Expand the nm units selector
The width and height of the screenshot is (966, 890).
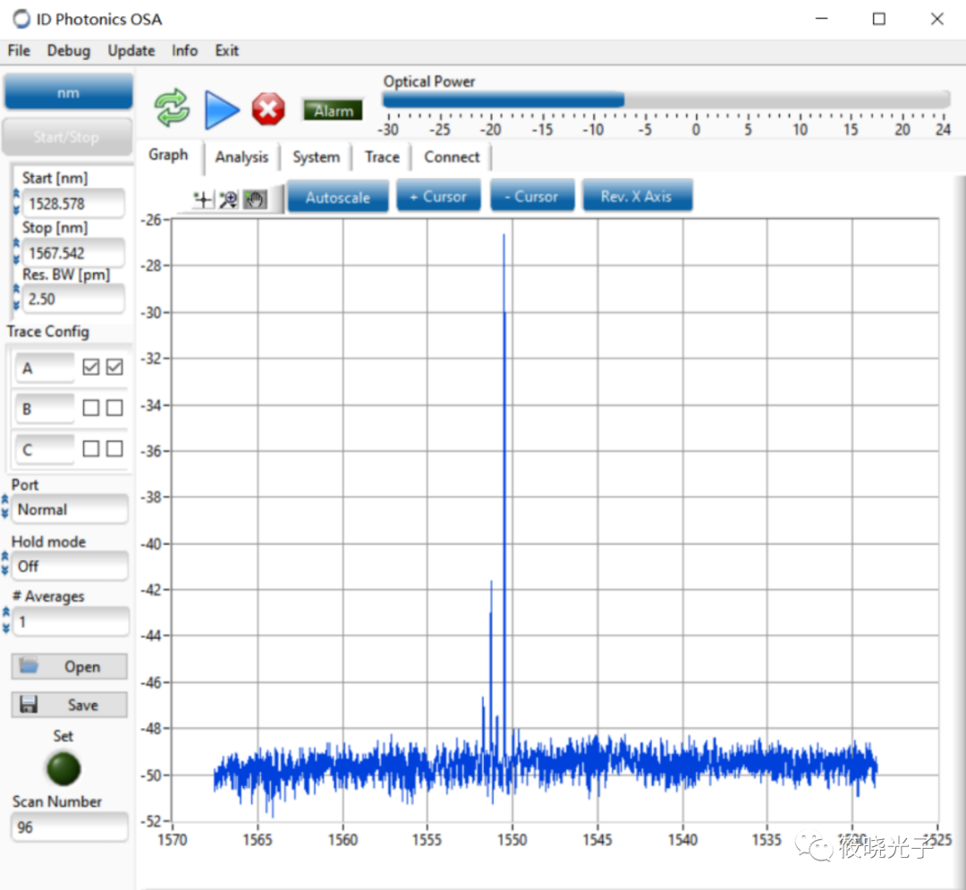(68, 92)
